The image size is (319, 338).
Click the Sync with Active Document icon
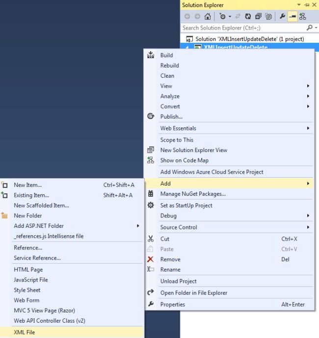point(238,16)
